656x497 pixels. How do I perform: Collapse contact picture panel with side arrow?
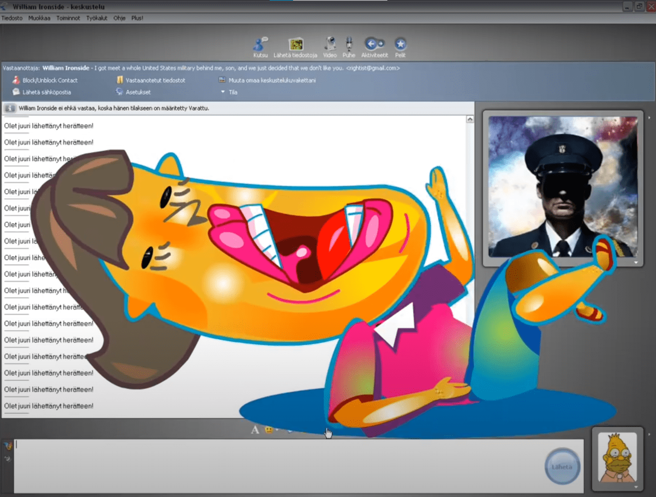click(649, 118)
